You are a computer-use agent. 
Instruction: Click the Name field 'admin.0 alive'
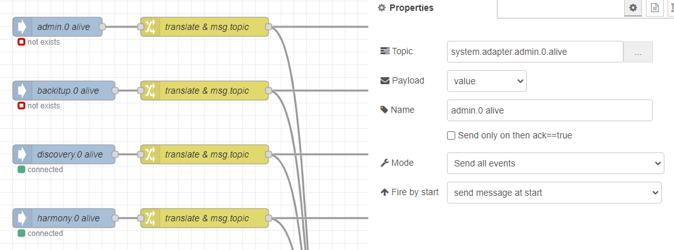click(x=550, y=110)
